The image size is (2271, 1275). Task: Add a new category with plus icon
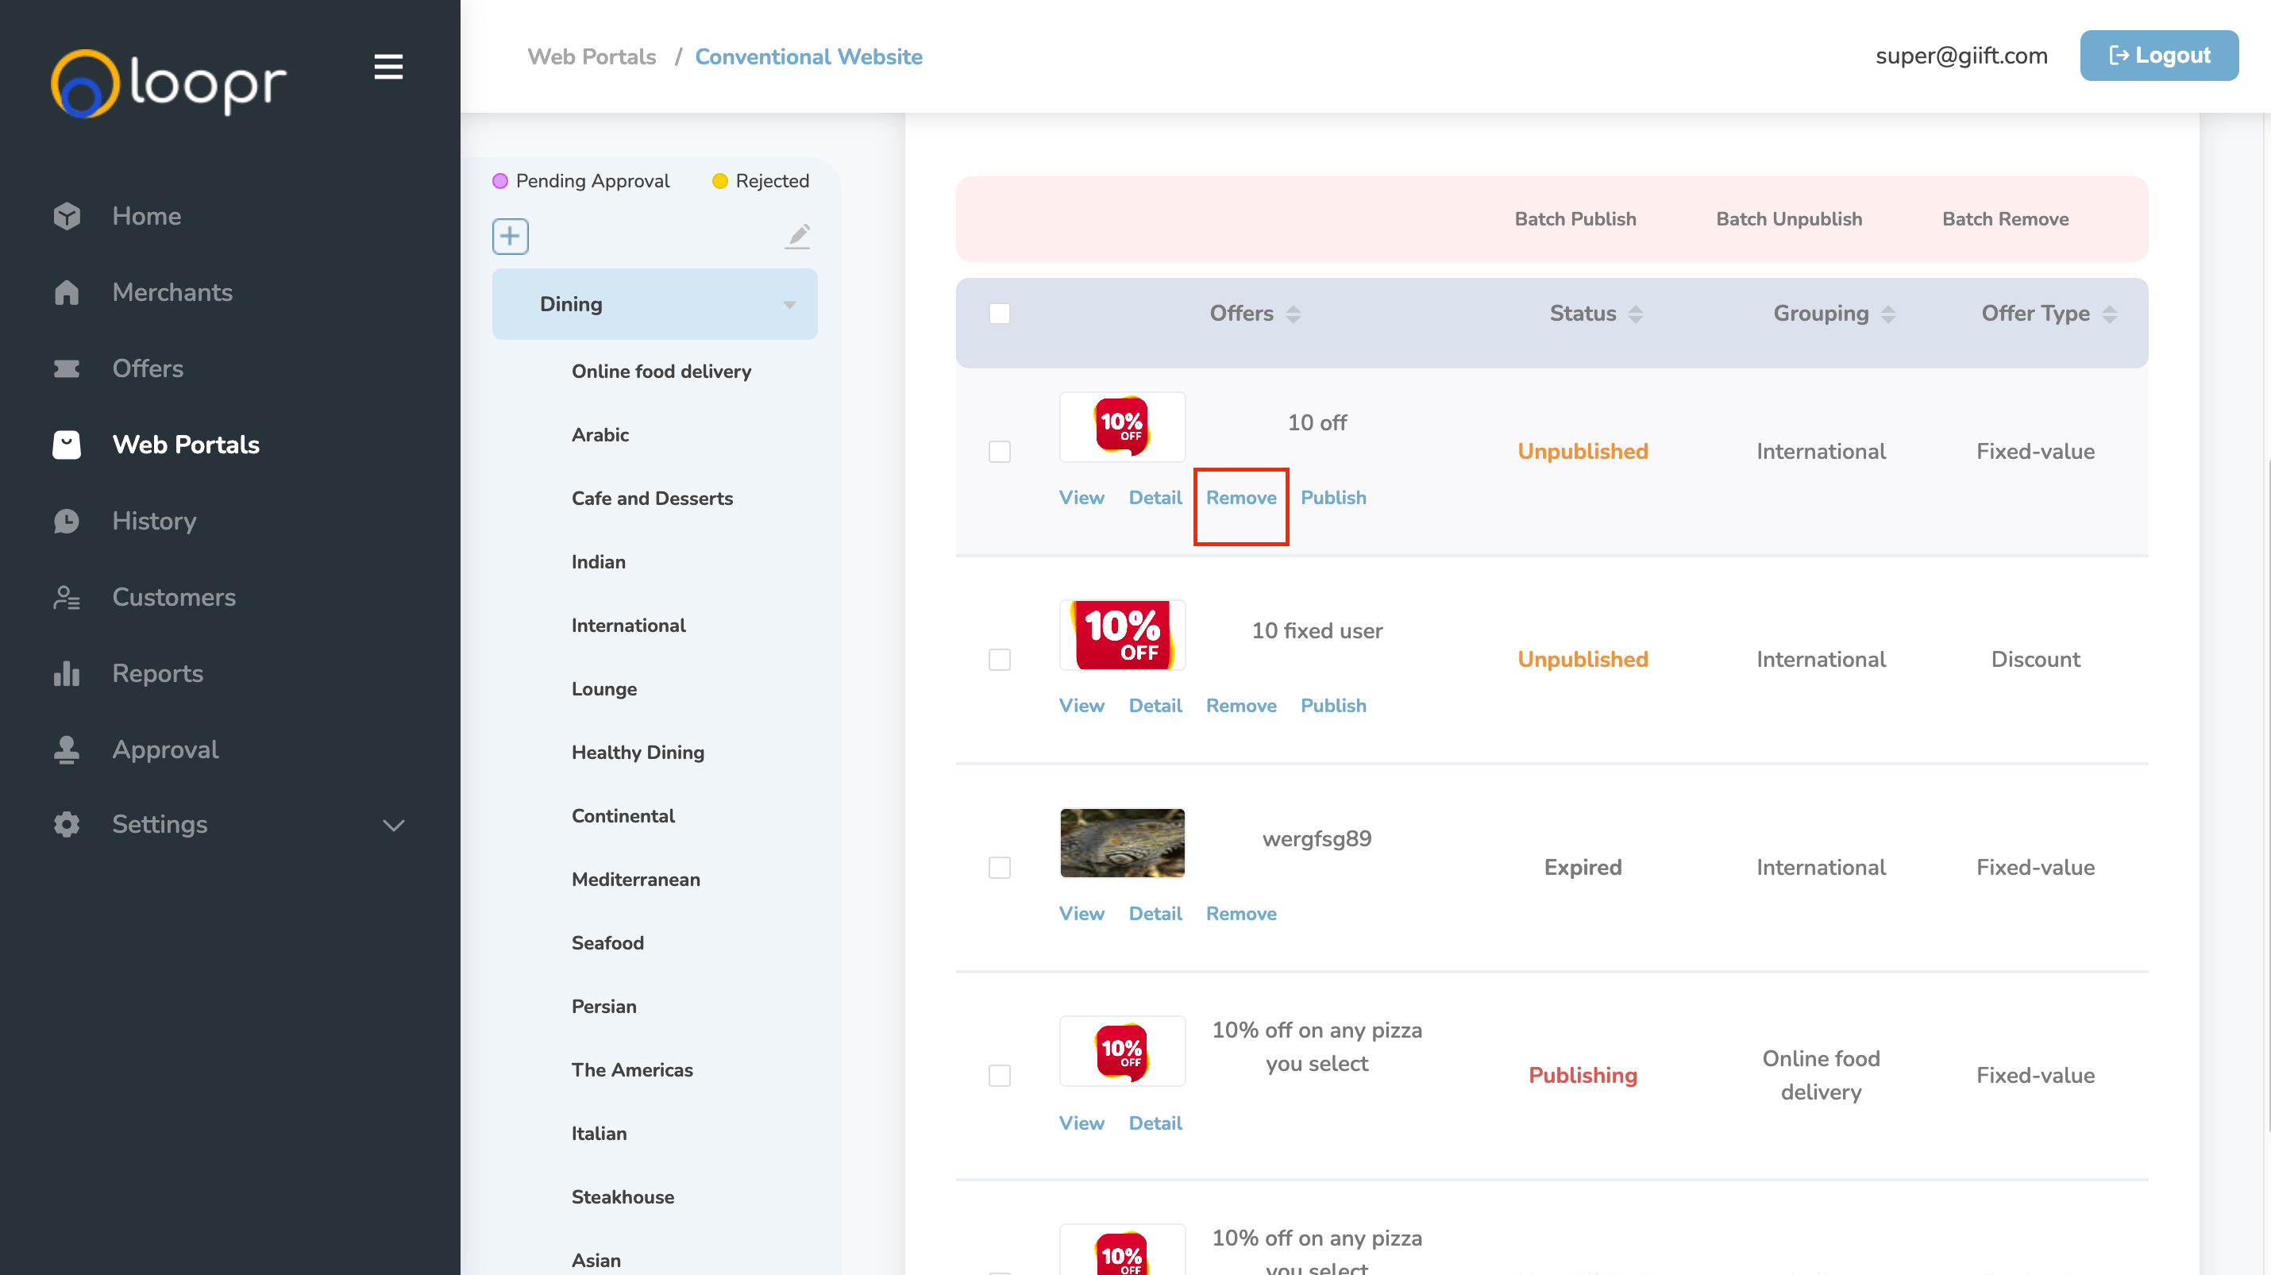point(510,236)
